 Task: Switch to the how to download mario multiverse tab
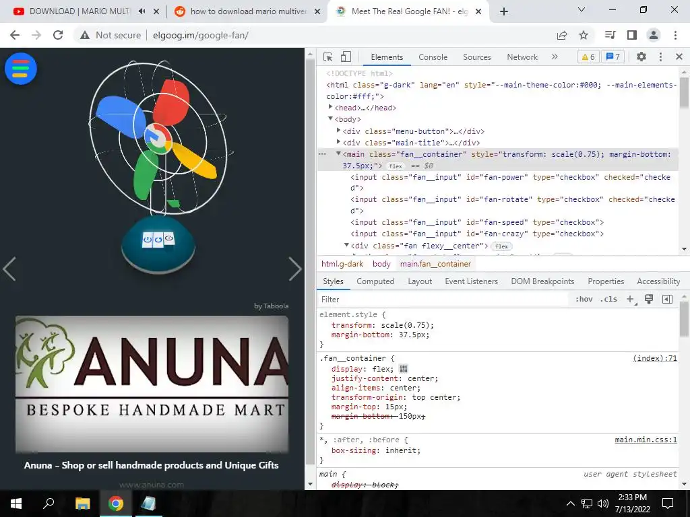[x=249, y=11]
